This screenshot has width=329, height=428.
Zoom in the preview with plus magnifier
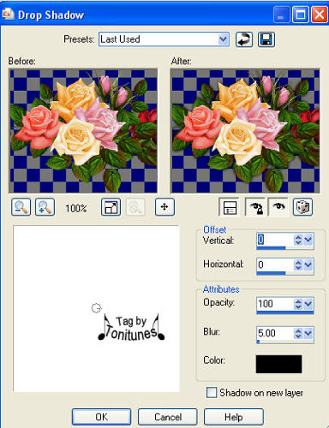coord(45,207)
